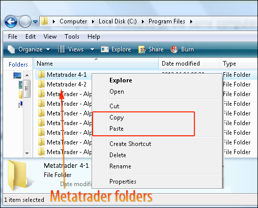The image size is (258, 208).
Task: Choose Explore in the context menu
Action: click(x=121, y=80)
